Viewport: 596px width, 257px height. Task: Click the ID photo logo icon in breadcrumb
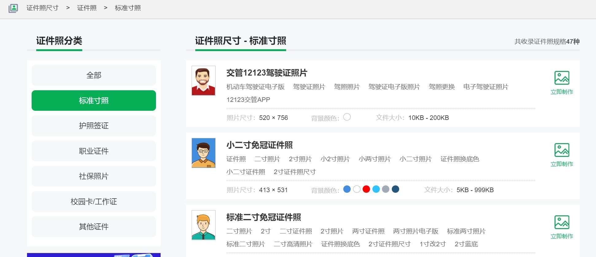[13, 8]
